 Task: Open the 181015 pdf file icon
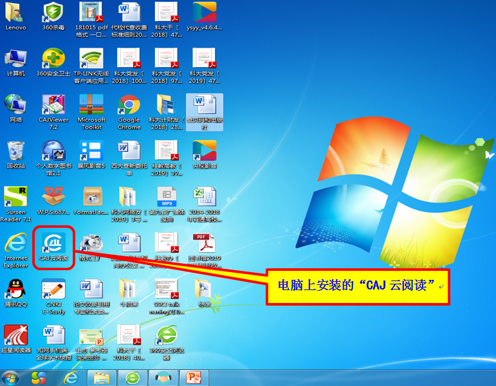click(91, 19)
